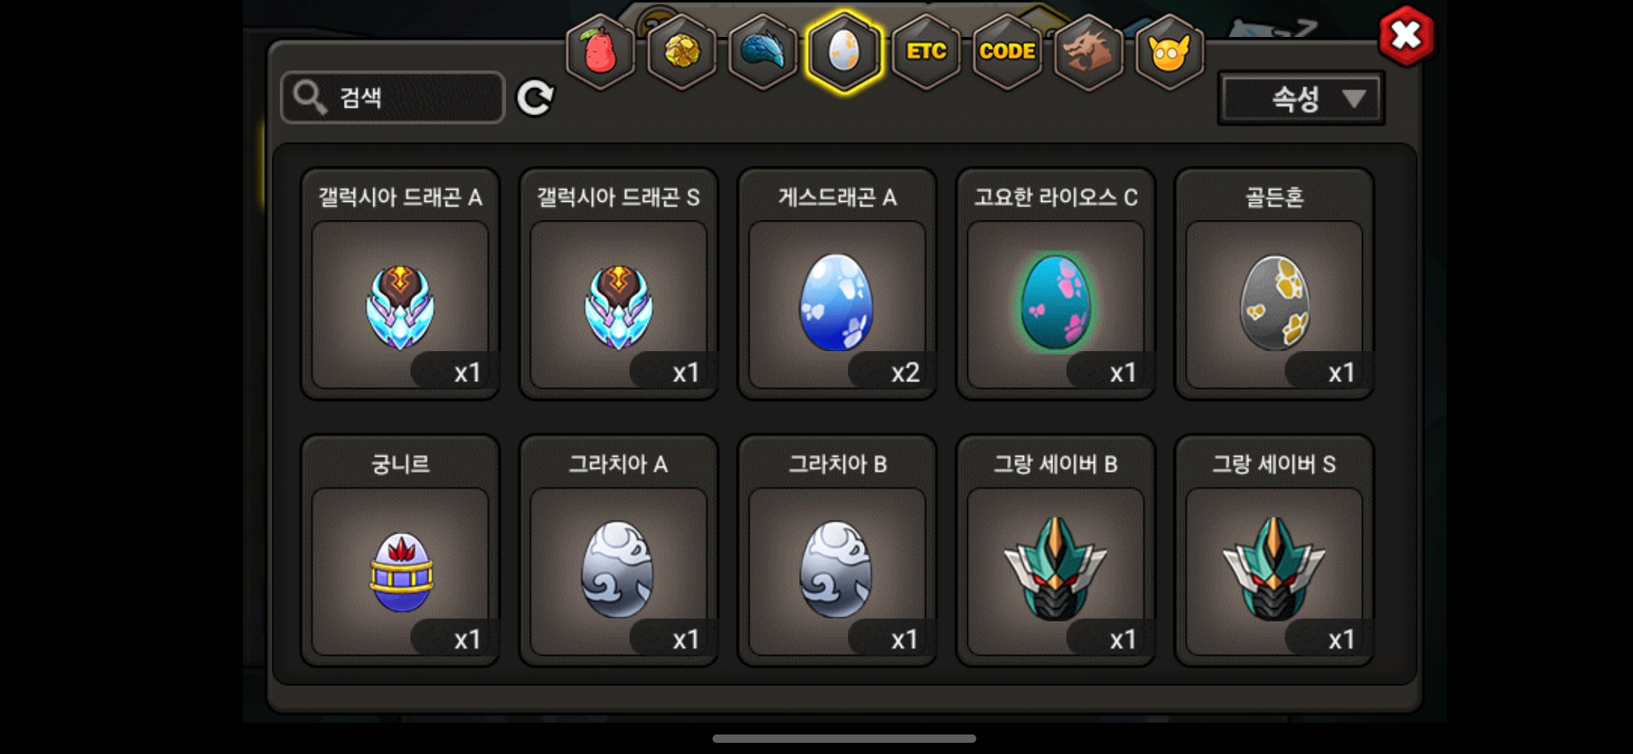
Task: Expand the 속성 sort dropdown
Action: 1302,98
